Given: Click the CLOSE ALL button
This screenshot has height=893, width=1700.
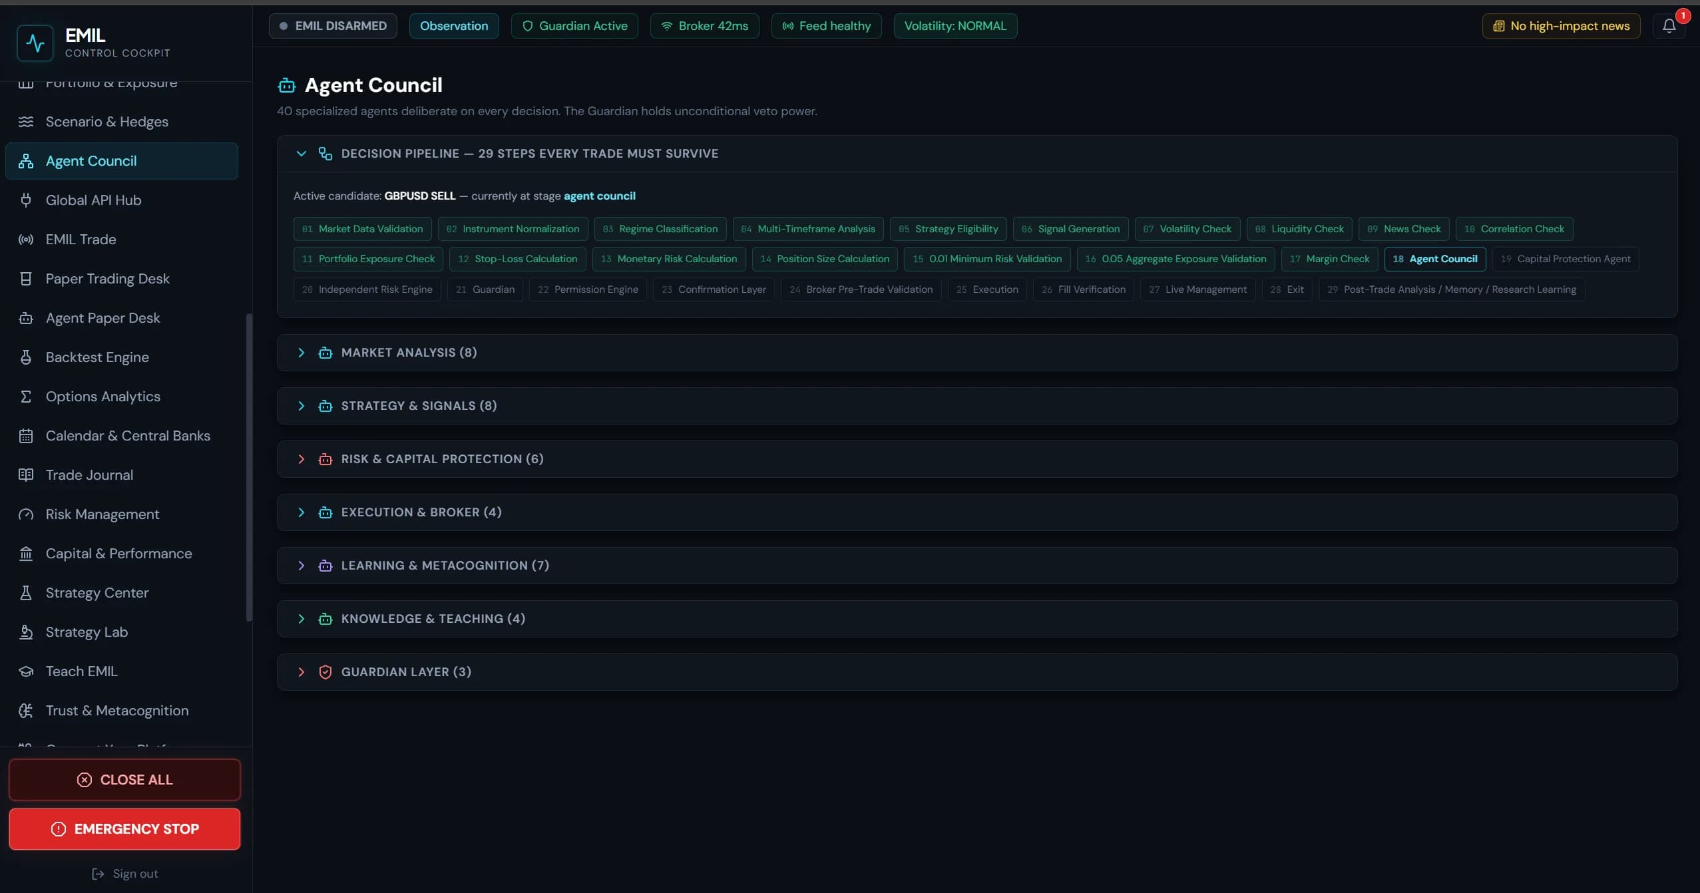Looking at the screenshot, I should [124, 780].
